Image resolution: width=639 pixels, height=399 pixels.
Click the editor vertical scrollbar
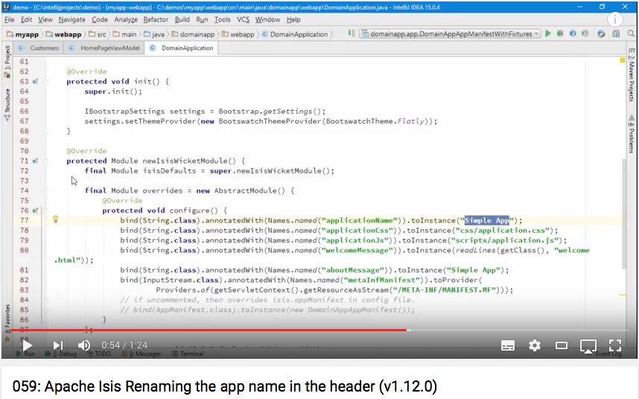click(x=623, y=214)
